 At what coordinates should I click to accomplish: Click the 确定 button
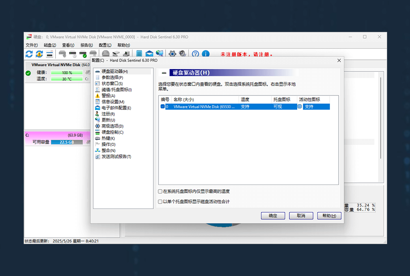(273, 216)
